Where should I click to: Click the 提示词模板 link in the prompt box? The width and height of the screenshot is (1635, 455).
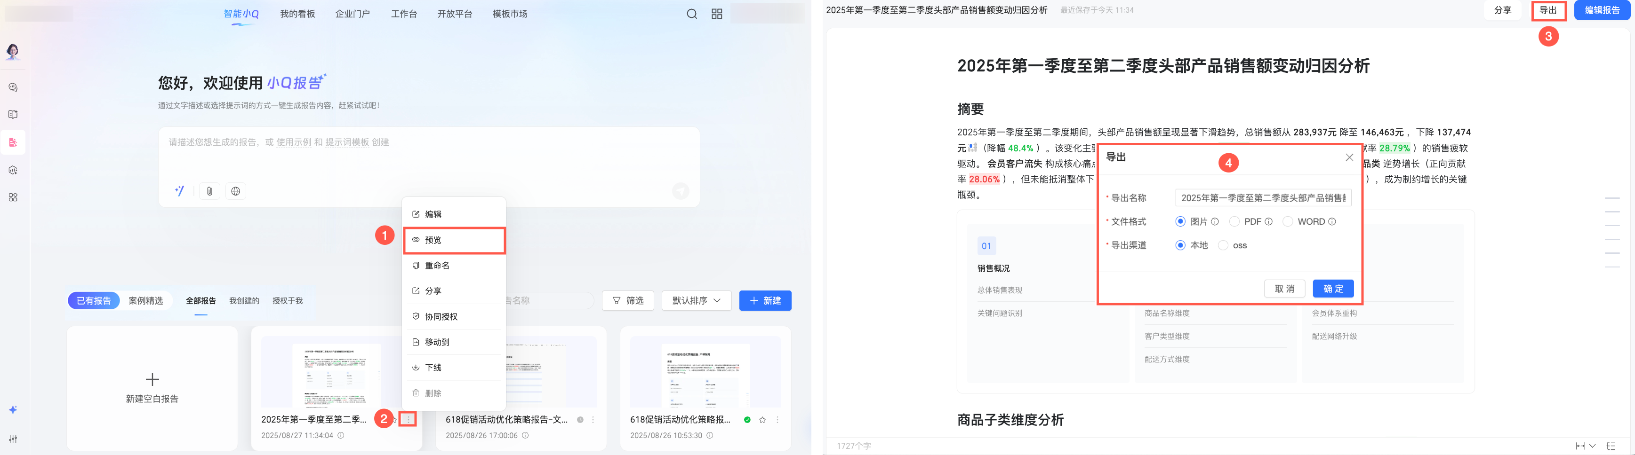[x=347, y=142]
